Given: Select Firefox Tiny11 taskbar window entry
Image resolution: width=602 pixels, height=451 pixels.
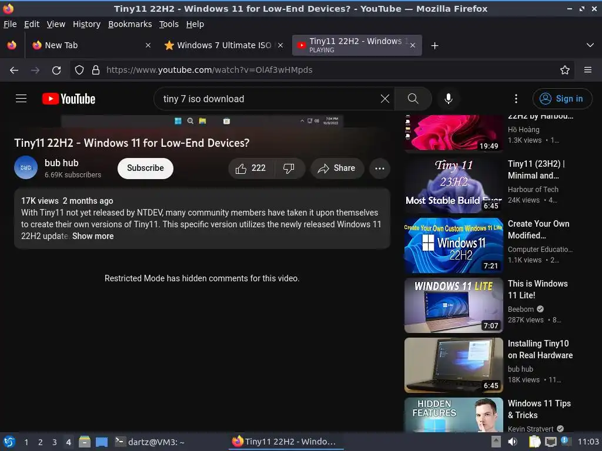Looking at the screenshot, I should 286,442.
